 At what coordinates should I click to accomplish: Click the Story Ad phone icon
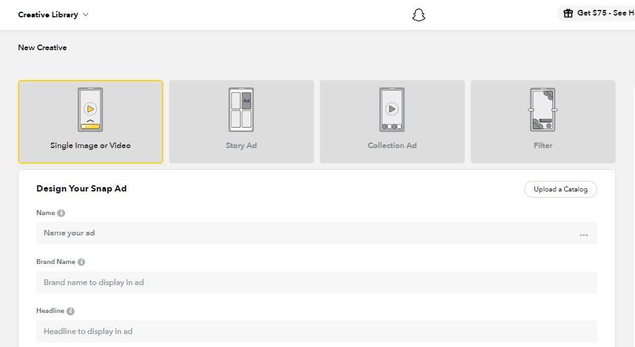(241, 110)
